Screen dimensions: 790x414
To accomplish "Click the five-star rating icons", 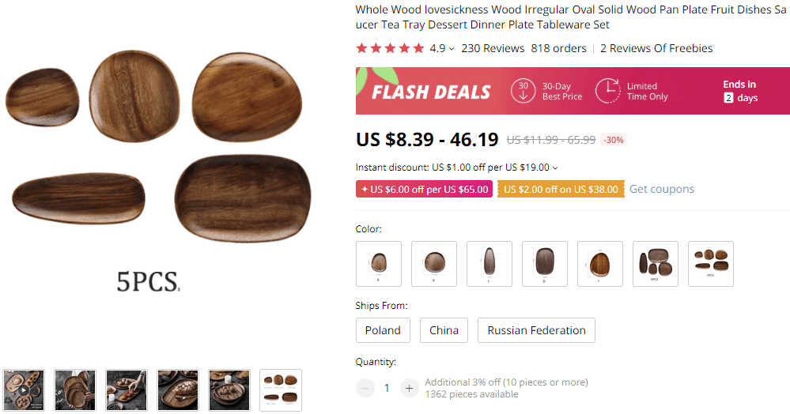I will pos(390,48).
